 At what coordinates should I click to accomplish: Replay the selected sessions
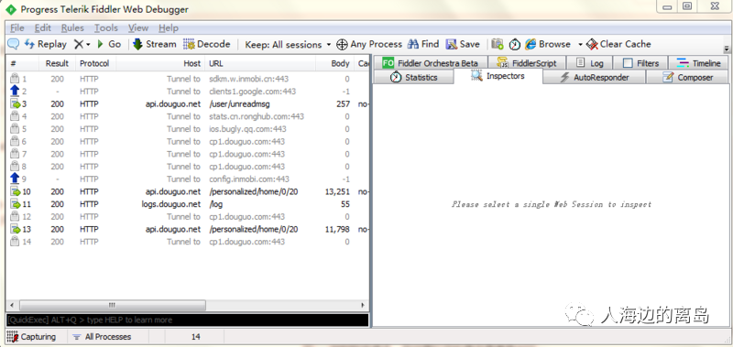coord(46,44)
